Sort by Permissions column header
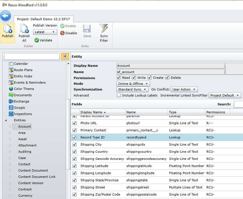 click(x=218, y=112)
